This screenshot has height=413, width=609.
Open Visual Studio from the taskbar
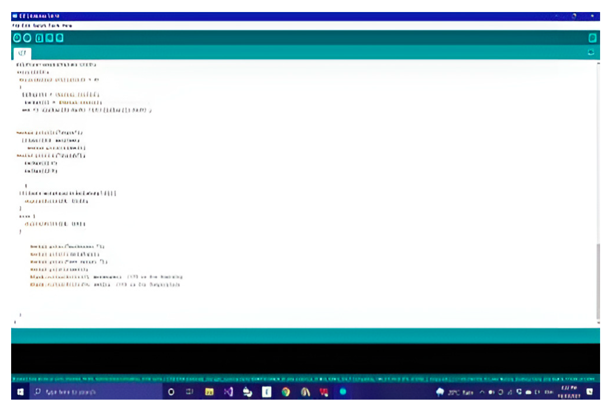(229, 392)
